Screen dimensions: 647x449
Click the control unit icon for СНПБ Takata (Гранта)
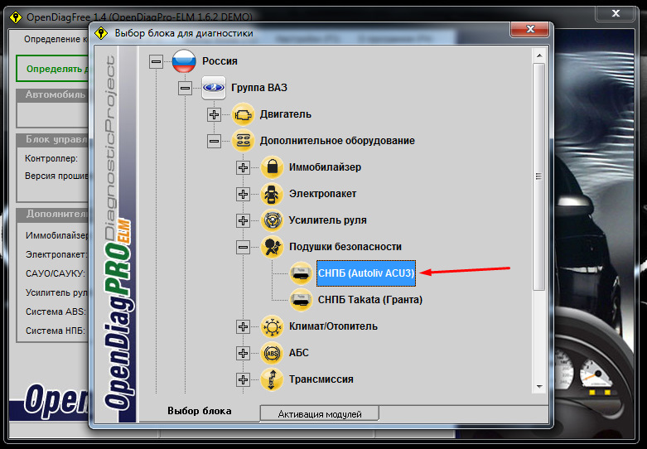(301, 300)
